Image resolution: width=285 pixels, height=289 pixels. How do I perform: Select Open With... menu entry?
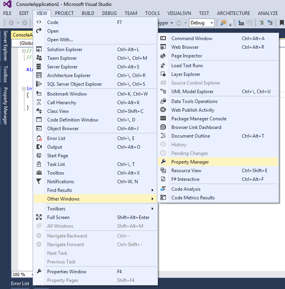(95, 40)
